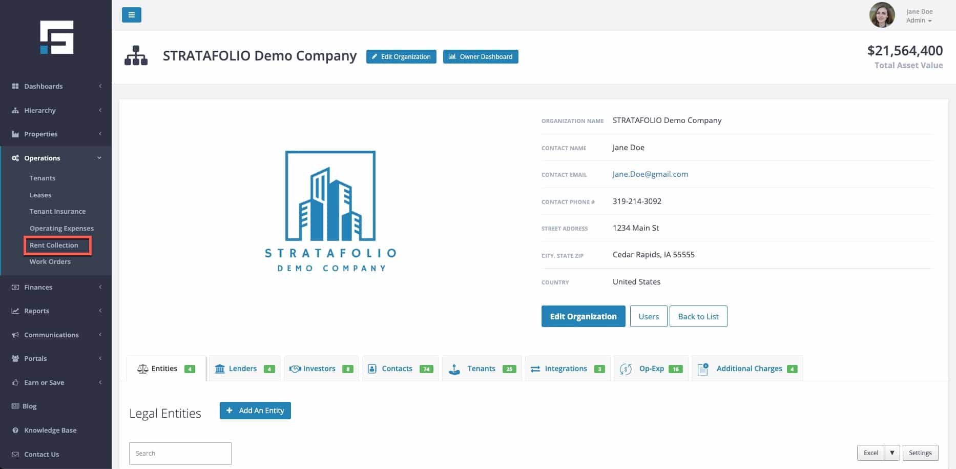The width and height of the screenshot is (956, 469).
Task: Switch to the Tenants tab
Action: pos(481,369)
